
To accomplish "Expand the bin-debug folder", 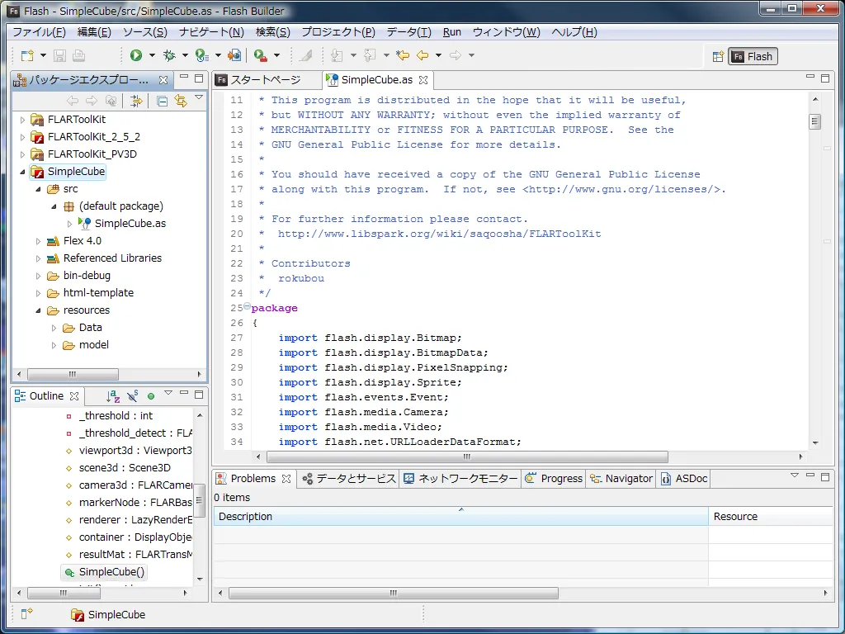I will point(38,276).
